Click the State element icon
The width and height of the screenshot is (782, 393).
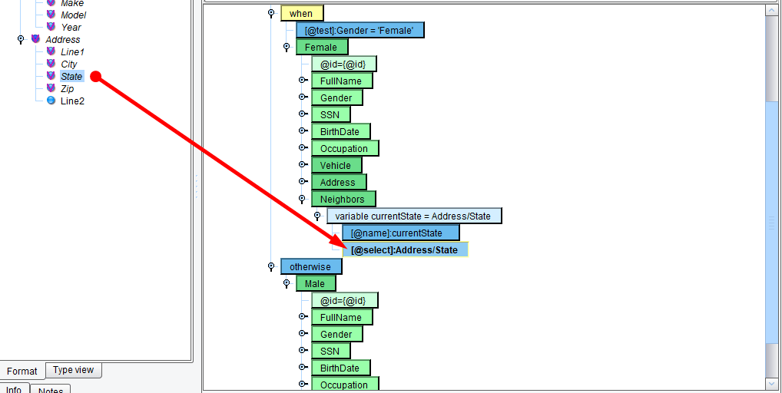tap(51, 76)
